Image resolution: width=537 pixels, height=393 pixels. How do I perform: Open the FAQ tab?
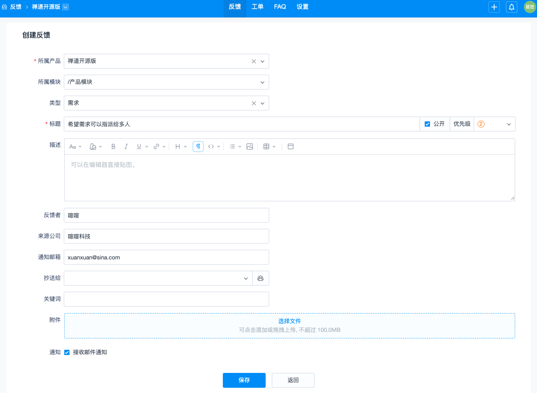(x=280, y=7)
